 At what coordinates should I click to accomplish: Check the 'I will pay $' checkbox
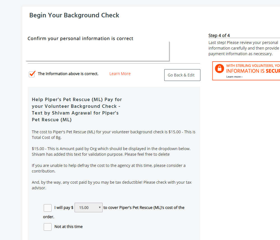pos(48,208)
